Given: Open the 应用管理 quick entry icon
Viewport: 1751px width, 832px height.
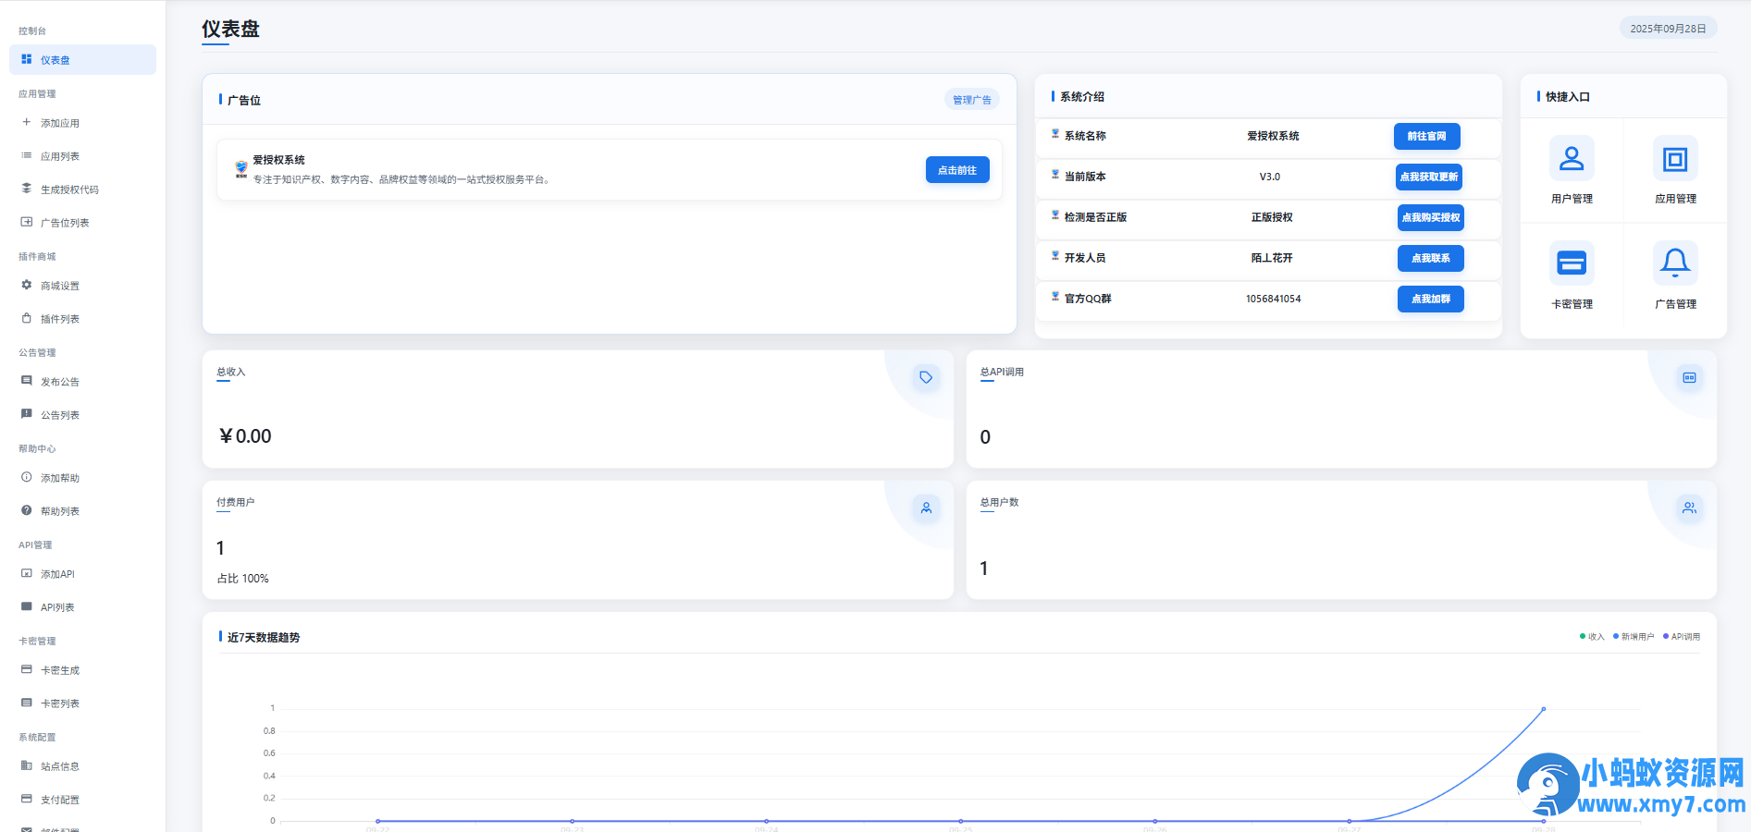Looking at the screenshot, I should point(1674,159).
